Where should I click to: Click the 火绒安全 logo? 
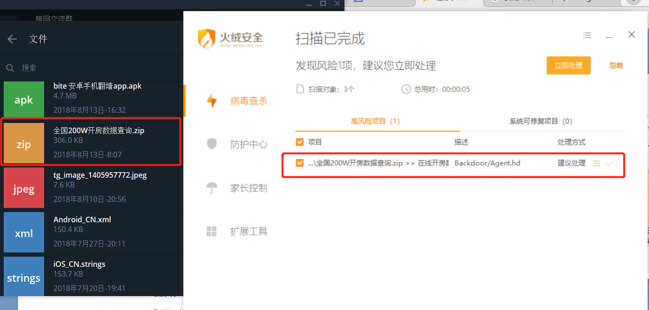231,39
